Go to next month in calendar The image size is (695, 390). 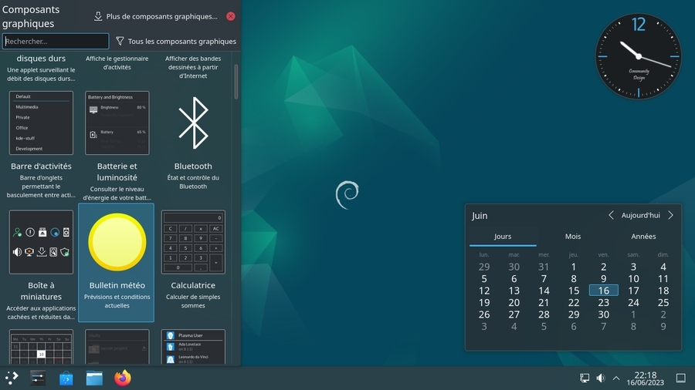[x=670, y=215]
